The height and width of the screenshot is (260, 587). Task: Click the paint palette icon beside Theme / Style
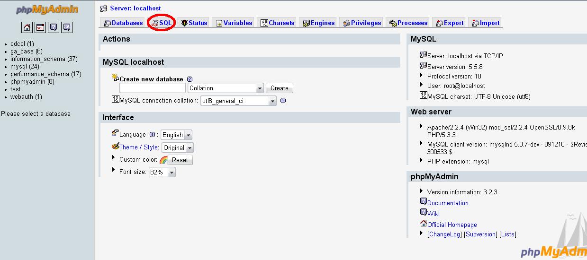[116, 147]
